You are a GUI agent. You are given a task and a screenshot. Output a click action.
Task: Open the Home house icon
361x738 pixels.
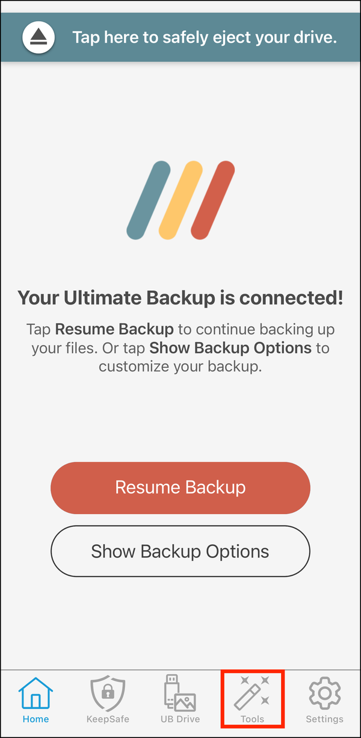coord(35,693)
